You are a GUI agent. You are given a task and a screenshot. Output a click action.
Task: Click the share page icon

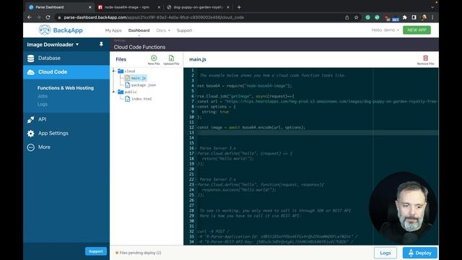tap(346, 17)
